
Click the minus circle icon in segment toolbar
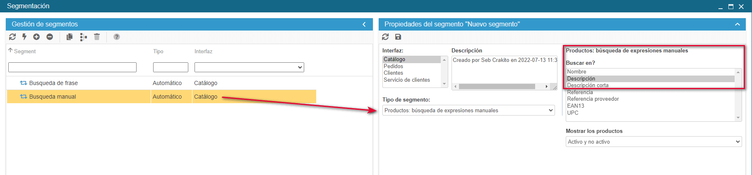50,37
